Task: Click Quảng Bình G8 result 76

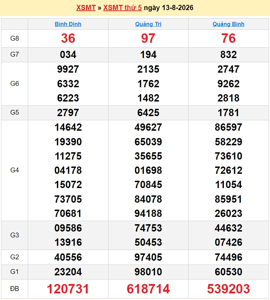Action: pos(228,38)
